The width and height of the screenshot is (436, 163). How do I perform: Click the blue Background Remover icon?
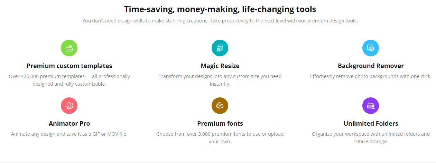371,48
